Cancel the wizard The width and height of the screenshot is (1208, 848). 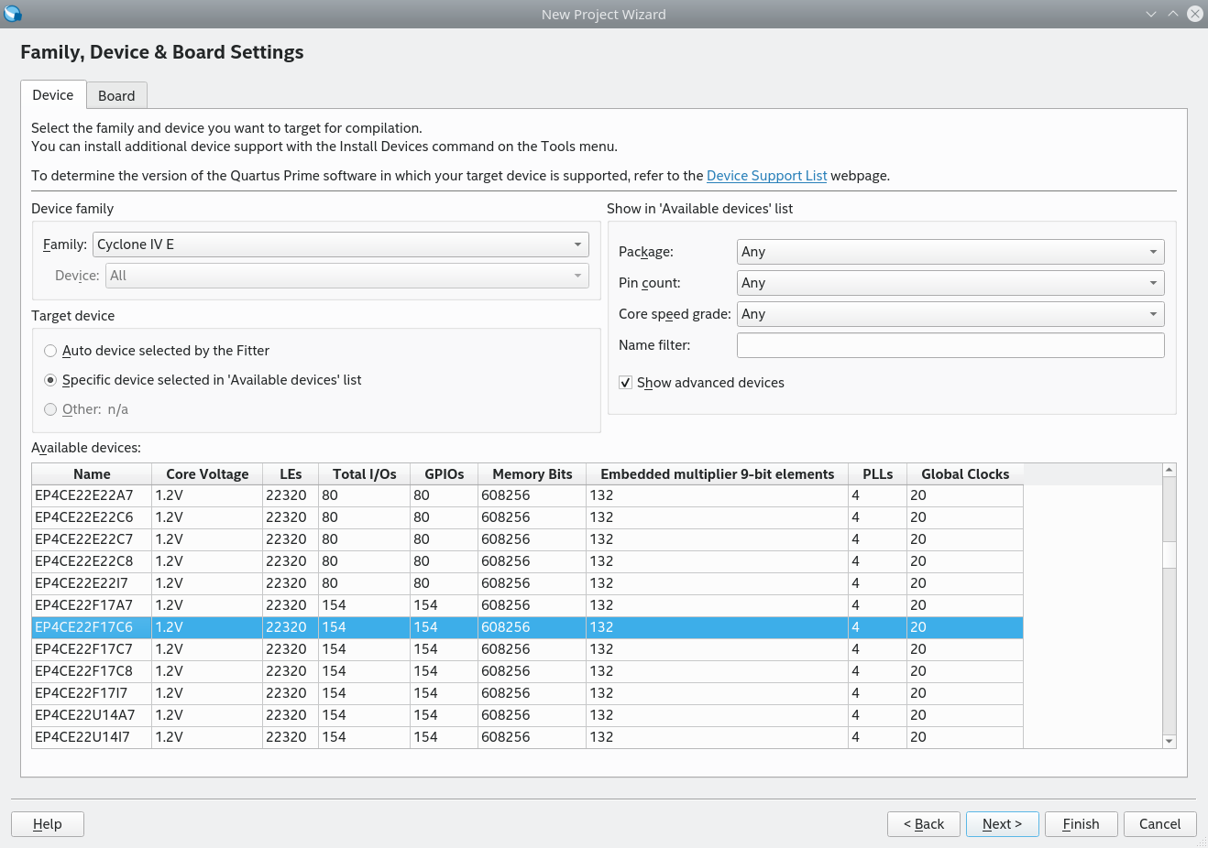coord(1160,824)
